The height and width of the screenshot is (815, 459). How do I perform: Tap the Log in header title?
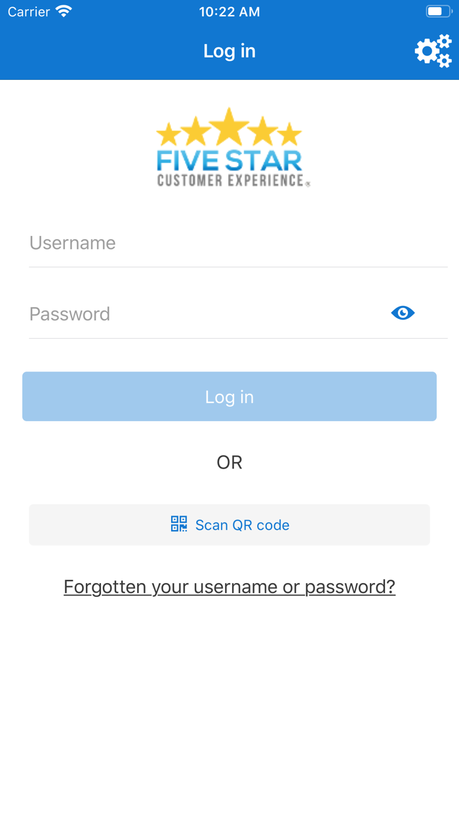pyautogui.click(x=229, y=51)
